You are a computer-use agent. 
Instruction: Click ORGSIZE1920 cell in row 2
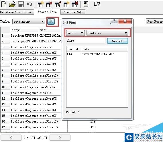coord(50,41)
